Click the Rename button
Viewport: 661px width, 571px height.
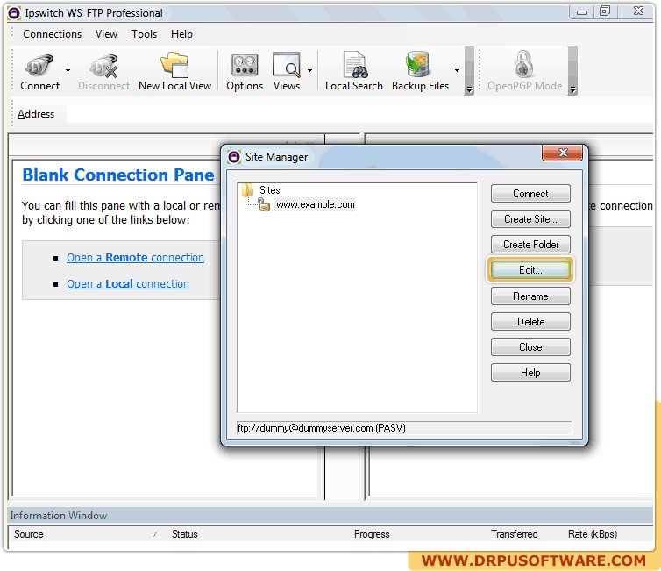point(530,296)
